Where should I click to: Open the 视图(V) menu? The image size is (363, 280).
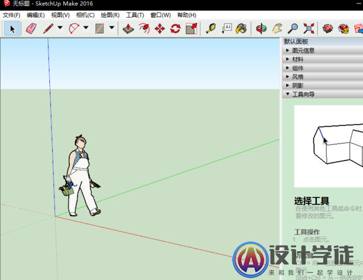tap(60, 15)
